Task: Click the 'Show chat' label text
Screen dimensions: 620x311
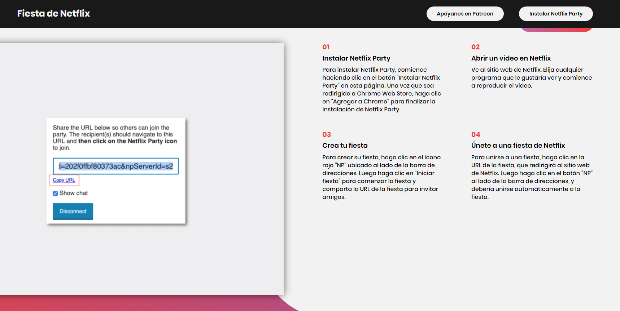Action: 74,193
